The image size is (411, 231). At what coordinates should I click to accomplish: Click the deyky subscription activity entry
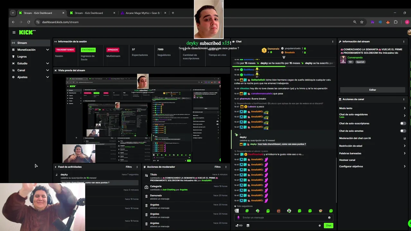coord(97,178)
